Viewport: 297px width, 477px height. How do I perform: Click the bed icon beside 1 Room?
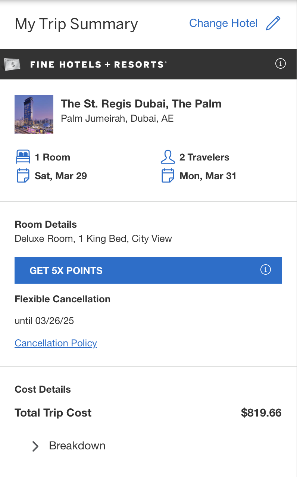click(x=23, y=157)
